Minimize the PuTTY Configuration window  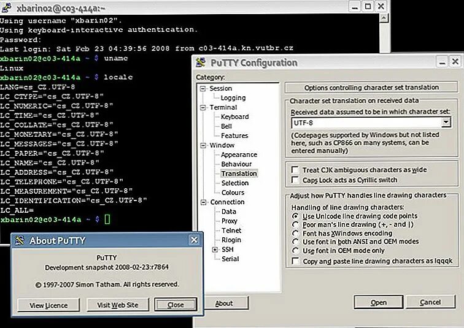click(x=443, y=61)
